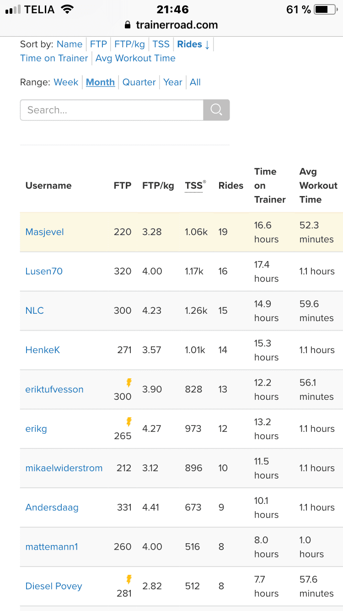Screen dimensions: 343x611
Task: Show the All time range
Action: 195,82
